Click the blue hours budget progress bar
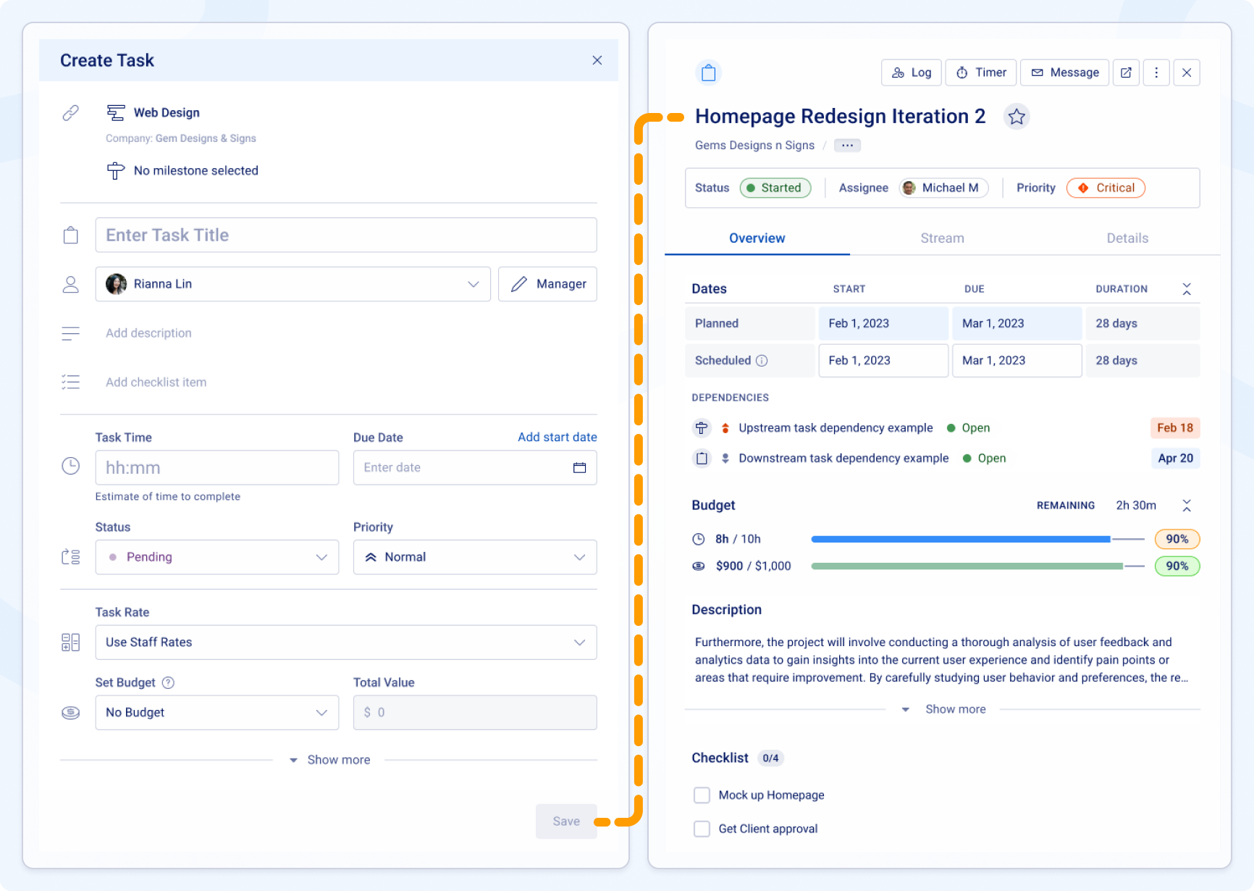 [x=977, y=539]
